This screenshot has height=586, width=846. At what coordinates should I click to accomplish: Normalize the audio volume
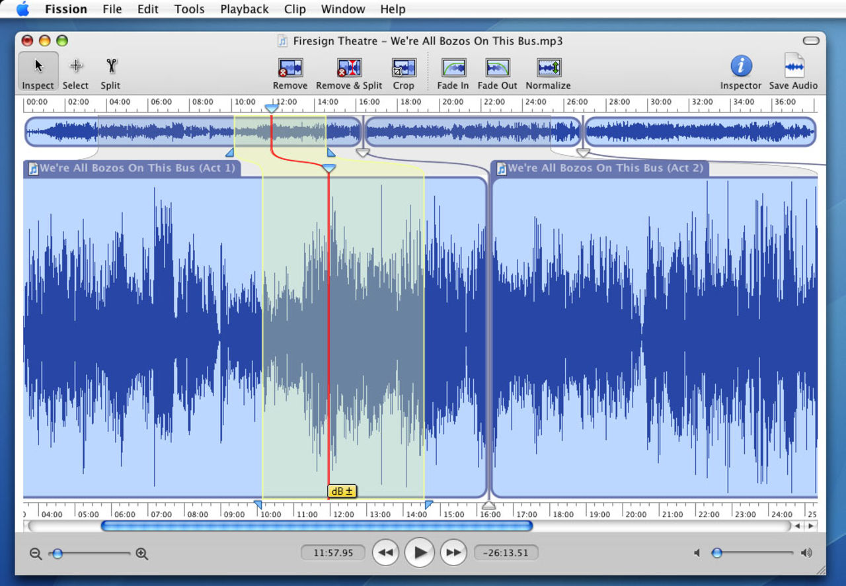tap(548, 68)
